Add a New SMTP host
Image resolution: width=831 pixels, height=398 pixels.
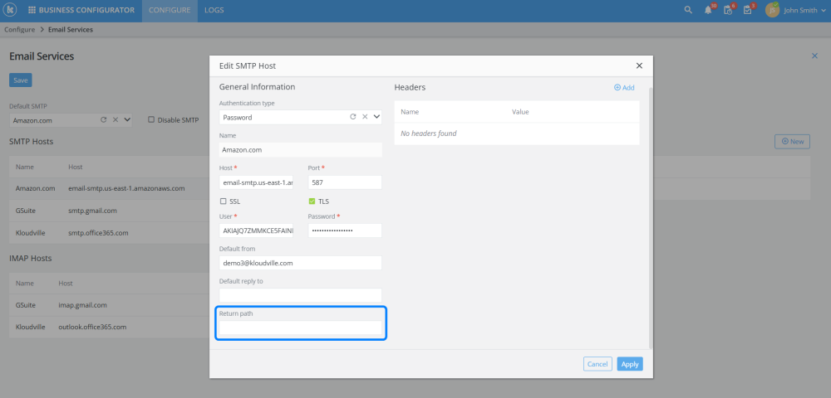point(792,142)
